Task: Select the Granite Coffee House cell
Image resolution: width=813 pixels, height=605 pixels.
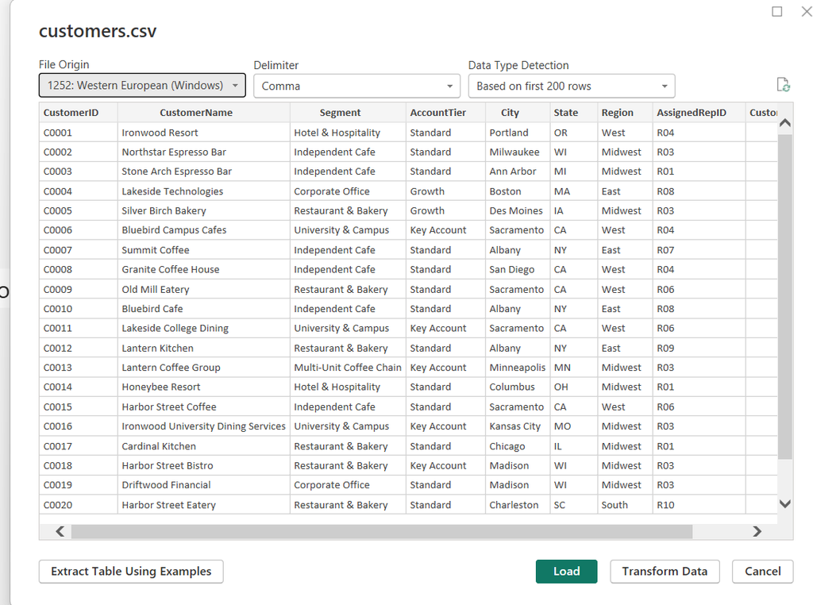Action: tap(204, 270)
